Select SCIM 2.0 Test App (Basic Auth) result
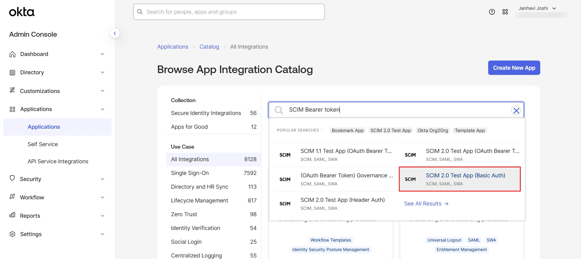This screenshot has height=259, width=581. [x=460, y=179]
